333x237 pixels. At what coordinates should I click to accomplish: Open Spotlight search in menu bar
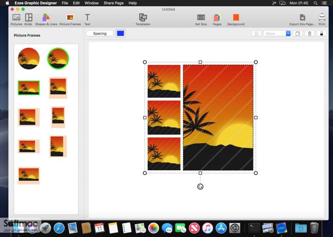pyautogui.click(x=315, y=3)
